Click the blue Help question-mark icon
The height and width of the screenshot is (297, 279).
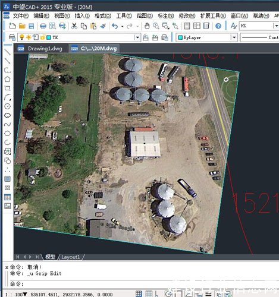pos(218,26)
